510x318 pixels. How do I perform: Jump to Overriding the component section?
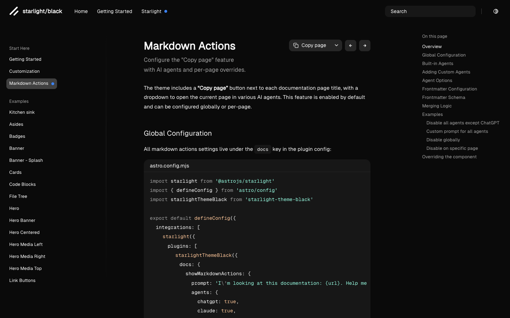[449, 157]
